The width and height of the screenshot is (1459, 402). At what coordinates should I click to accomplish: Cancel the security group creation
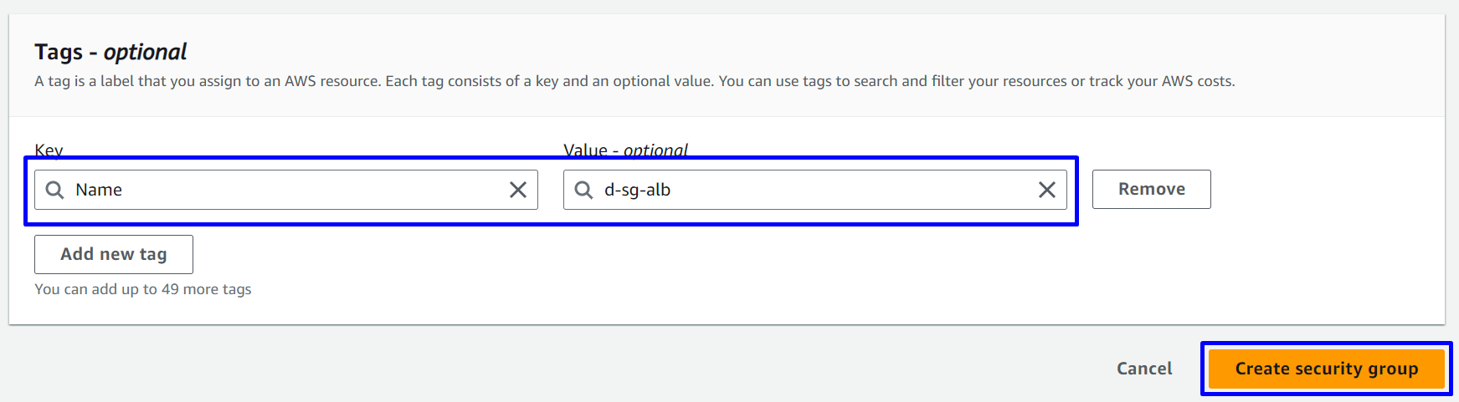point(1143,369)
